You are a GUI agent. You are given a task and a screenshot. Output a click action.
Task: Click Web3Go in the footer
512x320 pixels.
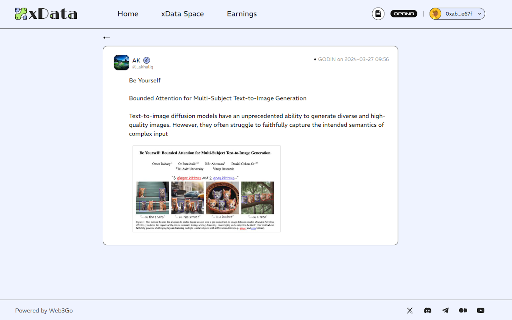coord(60,310)
